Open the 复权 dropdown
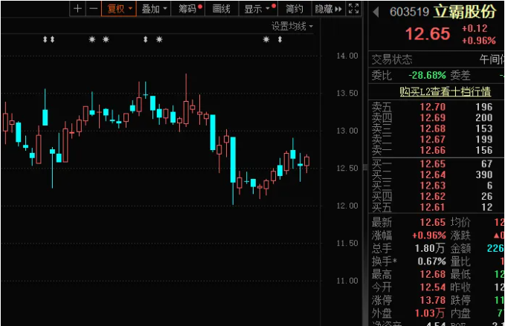505x326 pixels. click(119, 9)
